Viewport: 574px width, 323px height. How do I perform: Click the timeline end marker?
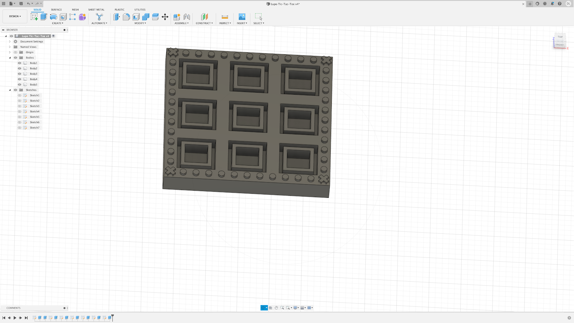[x=113, y=318]
